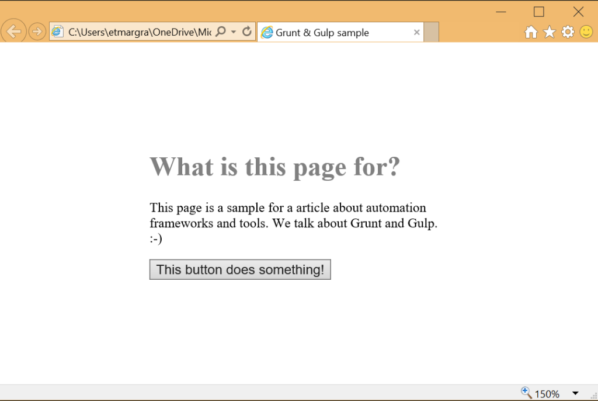Click the page icon beside the address
This screenshot has height=401, width=598.
tap(58, 32)
